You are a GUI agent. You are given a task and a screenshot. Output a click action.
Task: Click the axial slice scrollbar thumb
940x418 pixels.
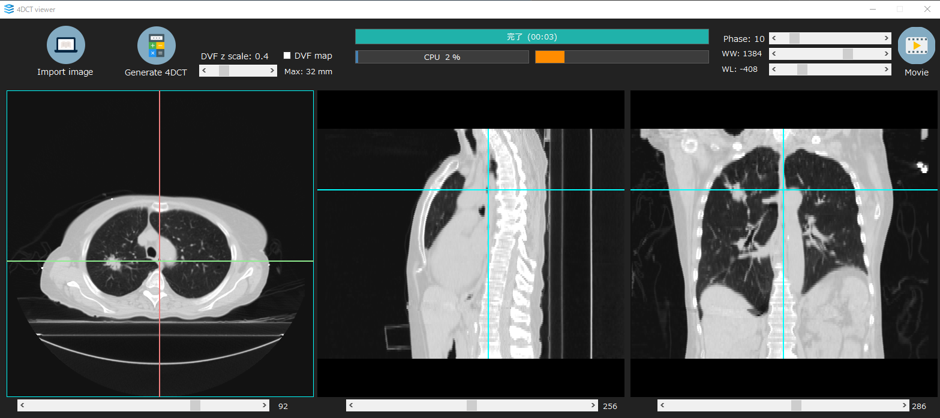[195, 405]
